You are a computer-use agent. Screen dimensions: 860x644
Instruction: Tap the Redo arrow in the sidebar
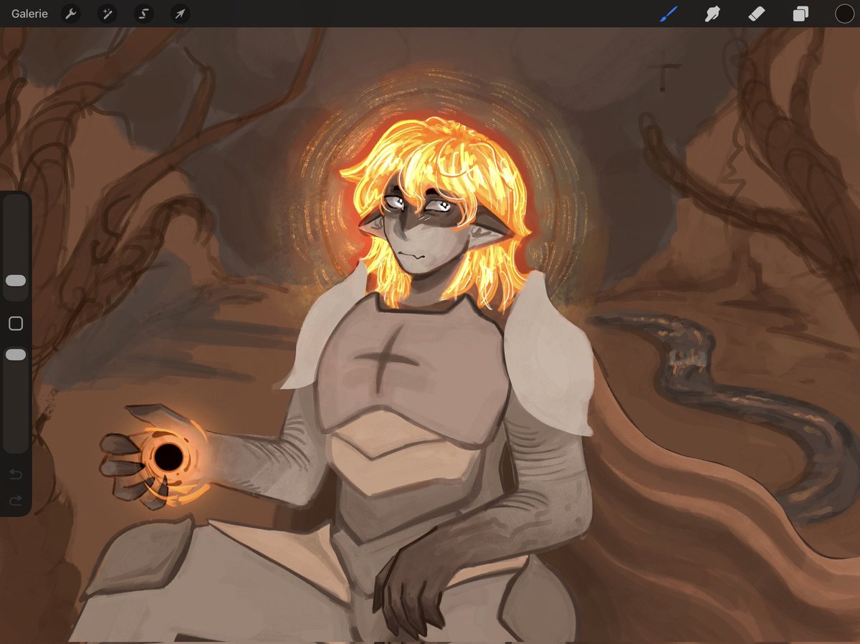point(15,501)
